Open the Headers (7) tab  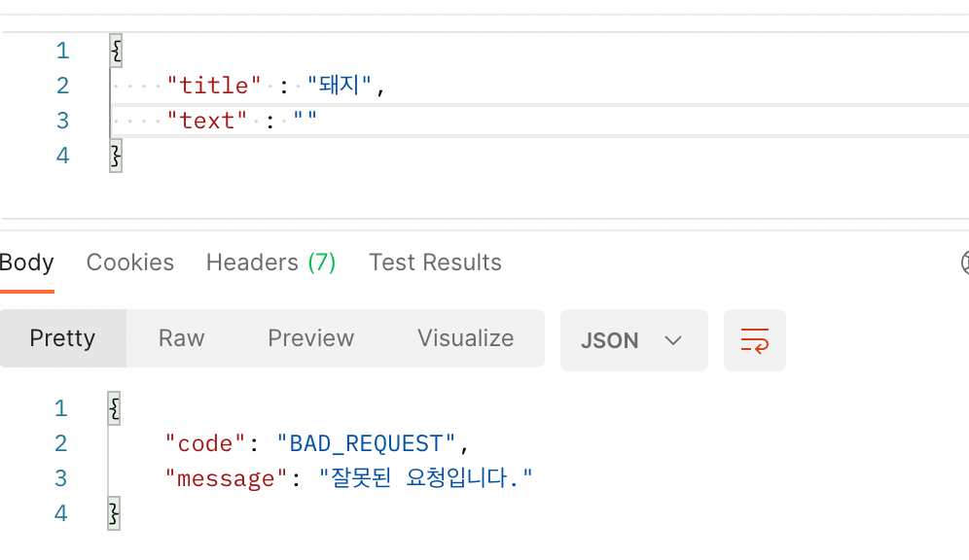[270, 262]
